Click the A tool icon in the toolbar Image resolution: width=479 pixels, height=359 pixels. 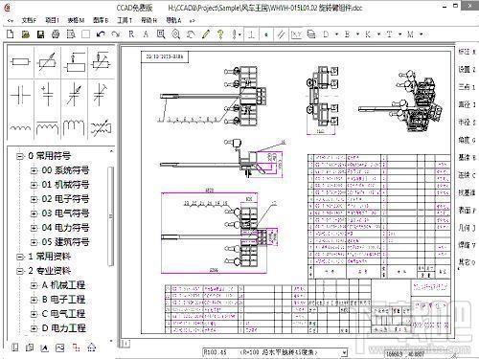click(x=146, y=34)
